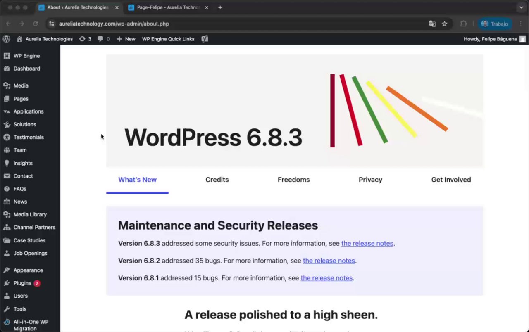529x332 pixels.
Task: Click the Aurelia Technologies home icon
Action: click(x=19, y=39)
